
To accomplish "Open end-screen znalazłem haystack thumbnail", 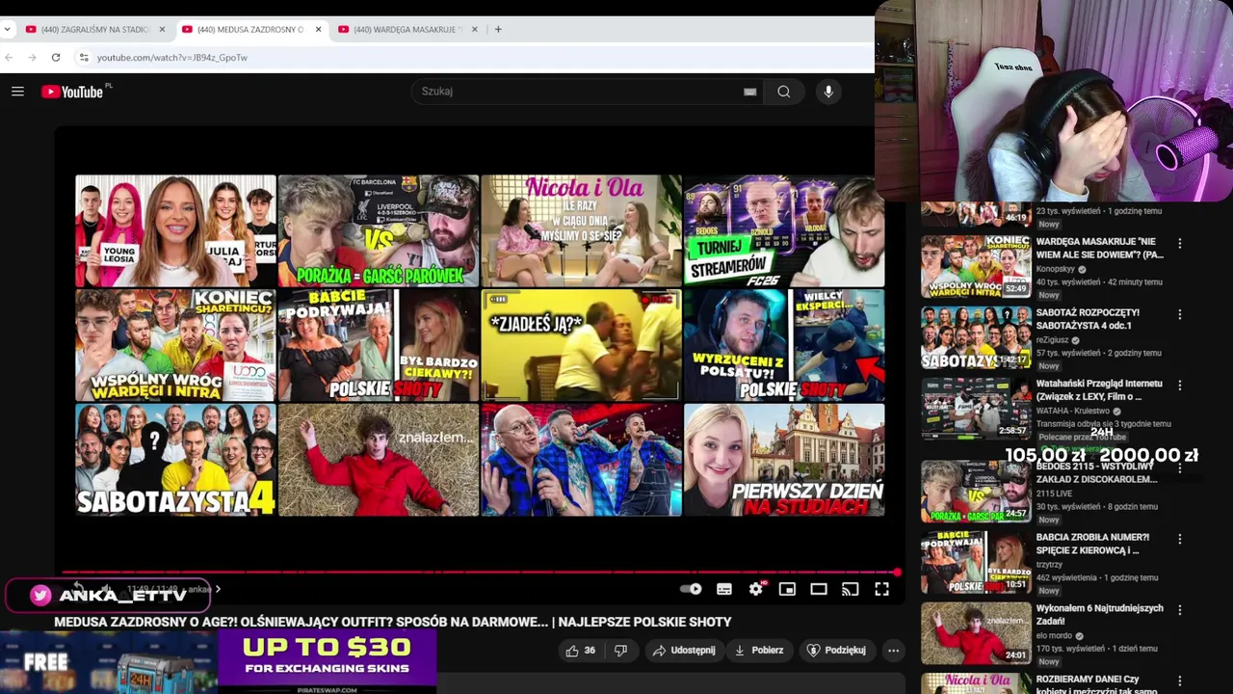I will [x=379, y=460].
